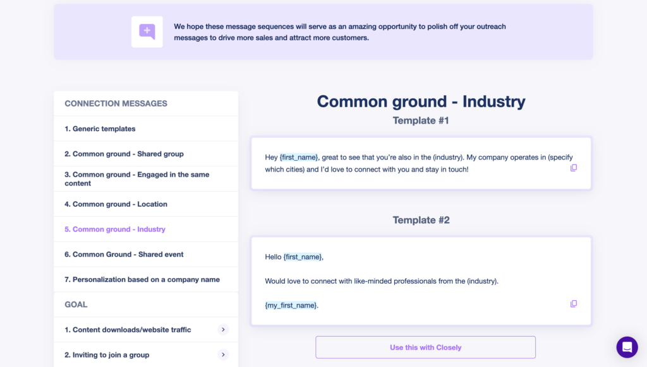Click Use this with Closely button

(x=425, y=347)
